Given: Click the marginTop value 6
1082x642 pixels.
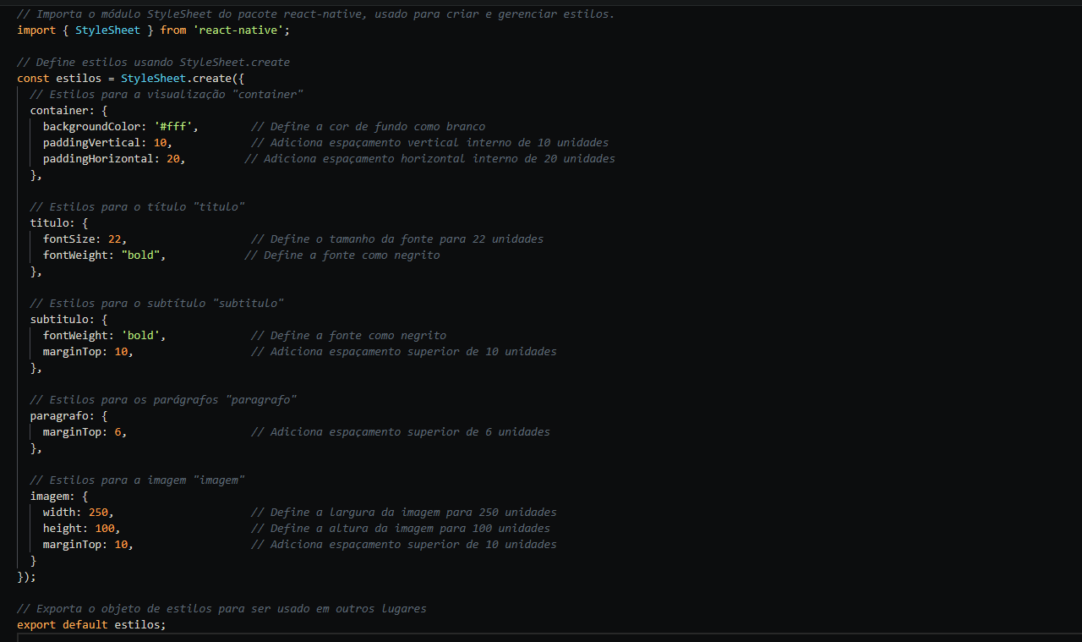Looking at the screenshot, I should pyautogui.click(x=117, y=432).
